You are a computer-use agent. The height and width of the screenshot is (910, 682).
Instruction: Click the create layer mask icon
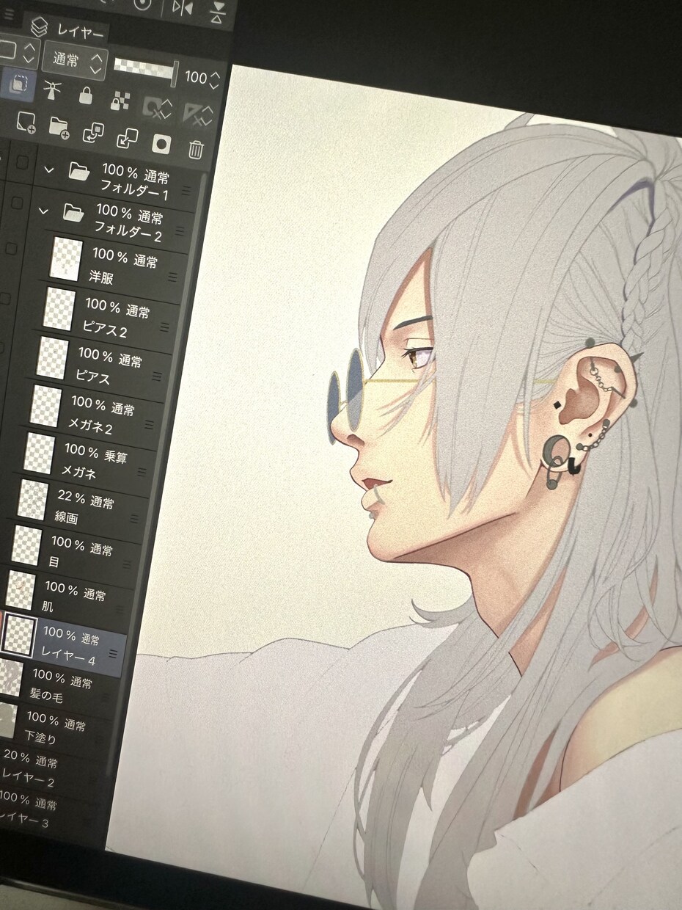[x=161, y=144]
